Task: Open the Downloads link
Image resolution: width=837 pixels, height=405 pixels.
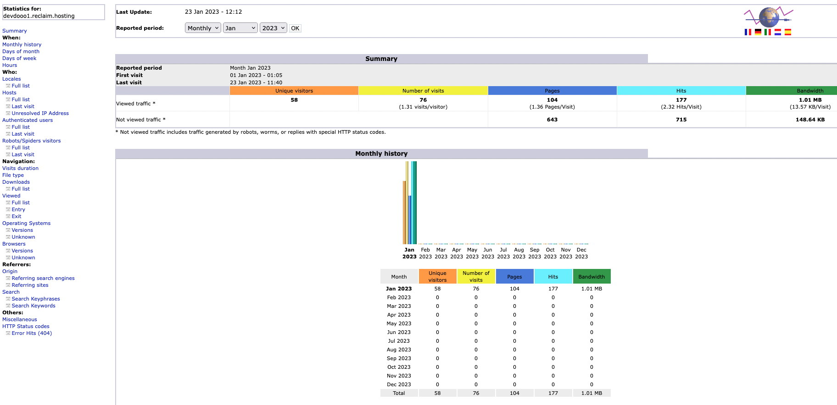Action: (x=16, y=182)
